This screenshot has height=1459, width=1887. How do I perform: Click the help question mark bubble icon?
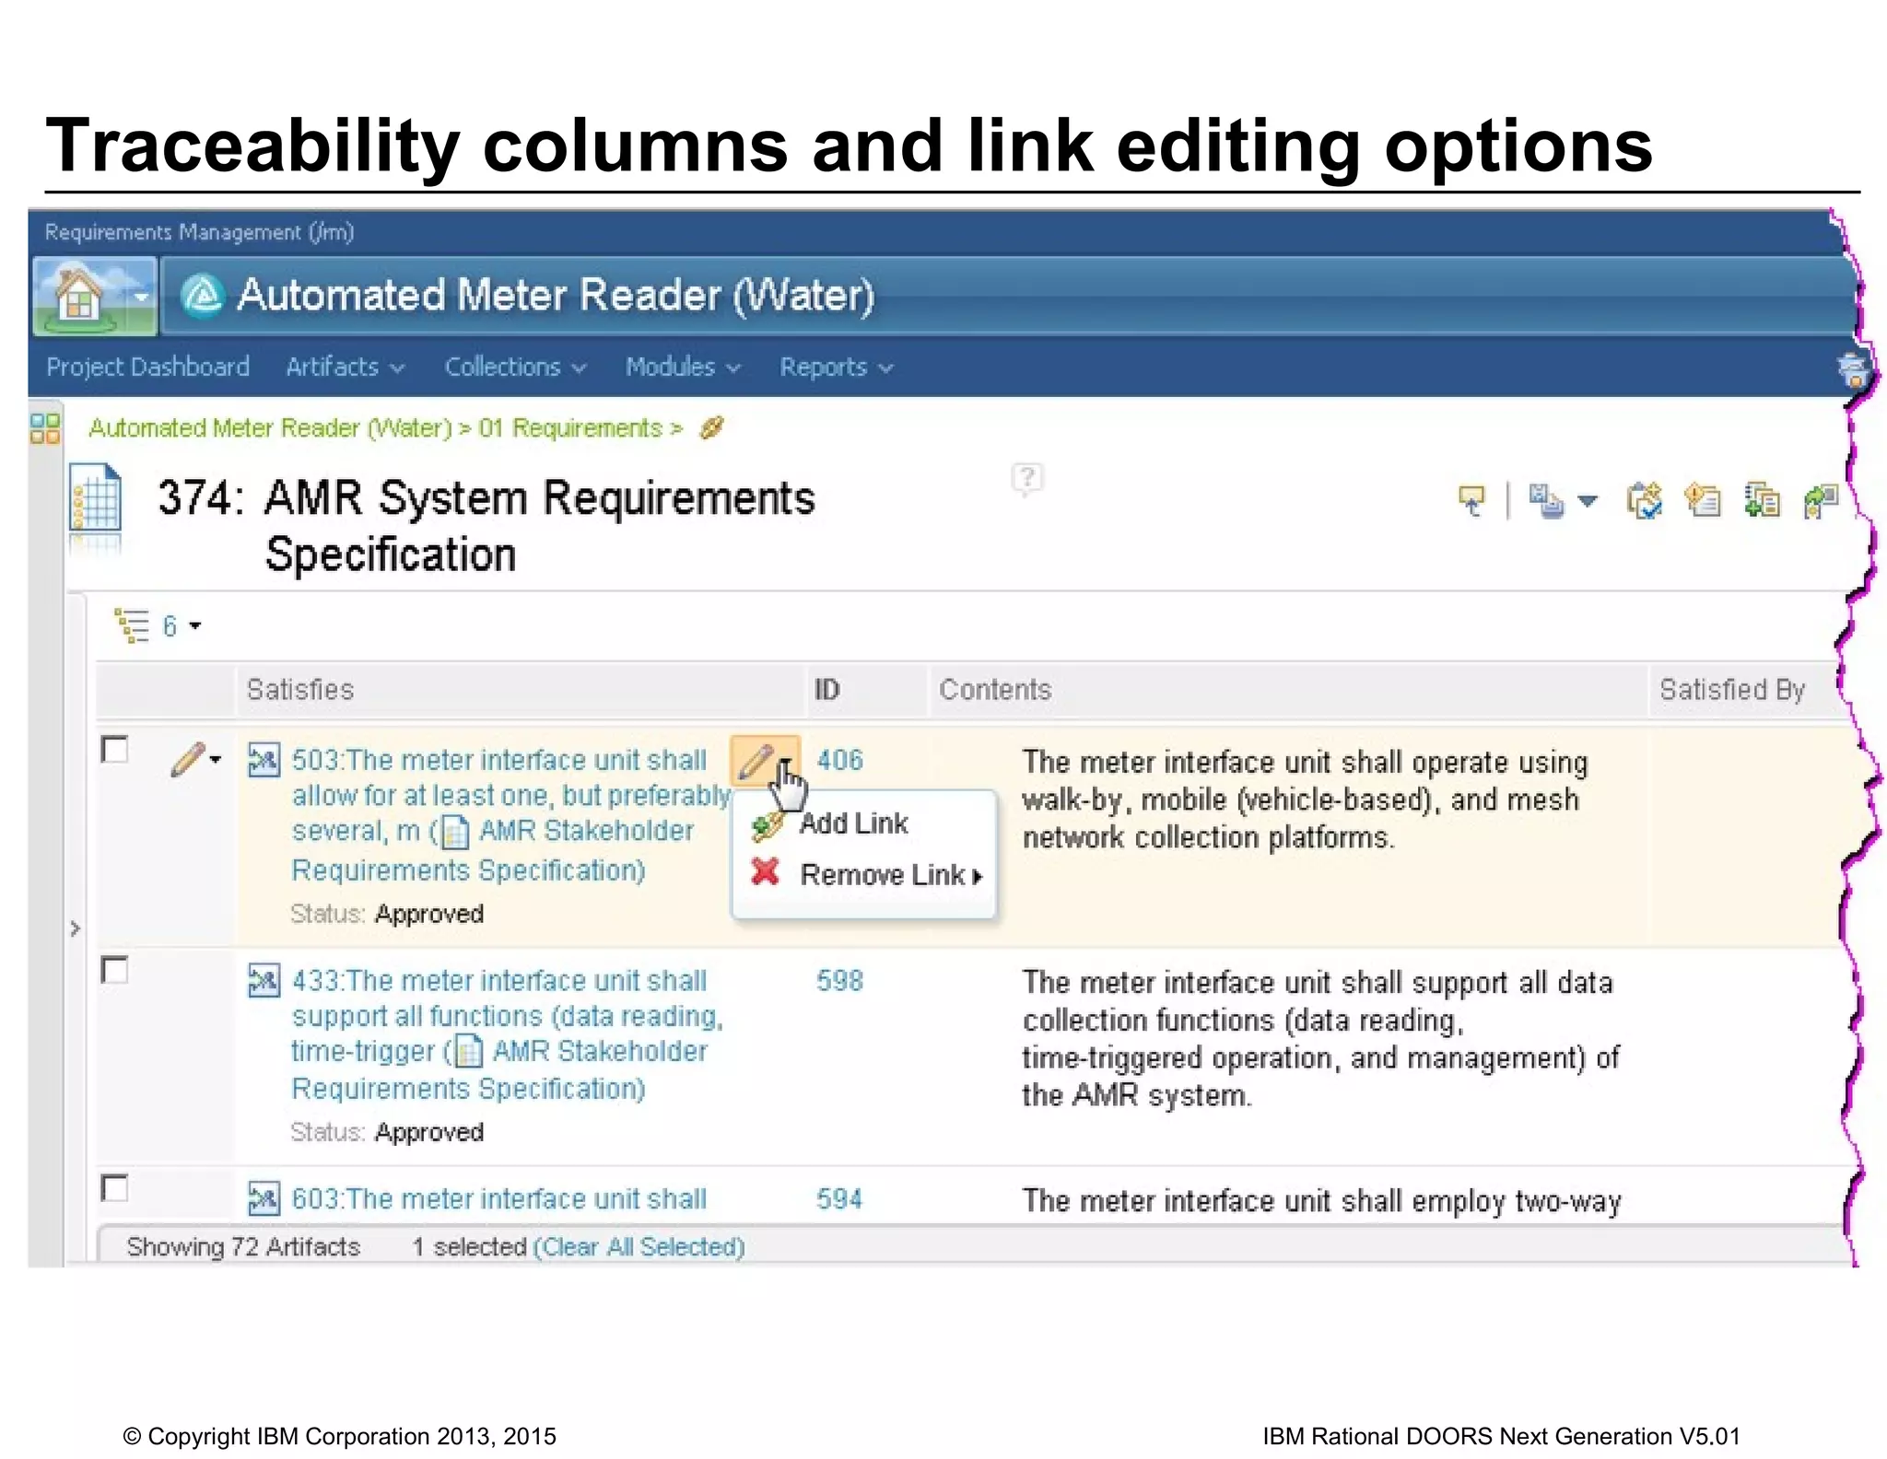pos(1026,478)
